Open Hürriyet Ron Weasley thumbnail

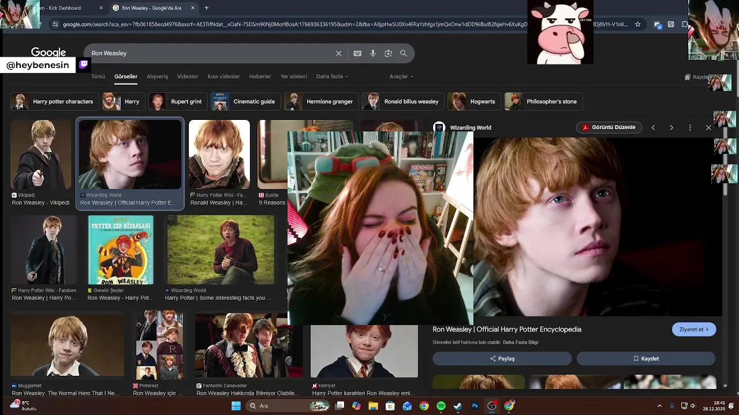coord(364,351)
